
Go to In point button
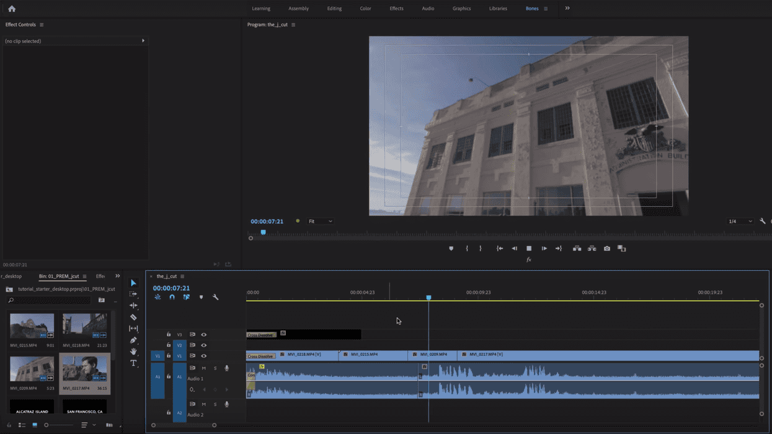click(500, 249)
